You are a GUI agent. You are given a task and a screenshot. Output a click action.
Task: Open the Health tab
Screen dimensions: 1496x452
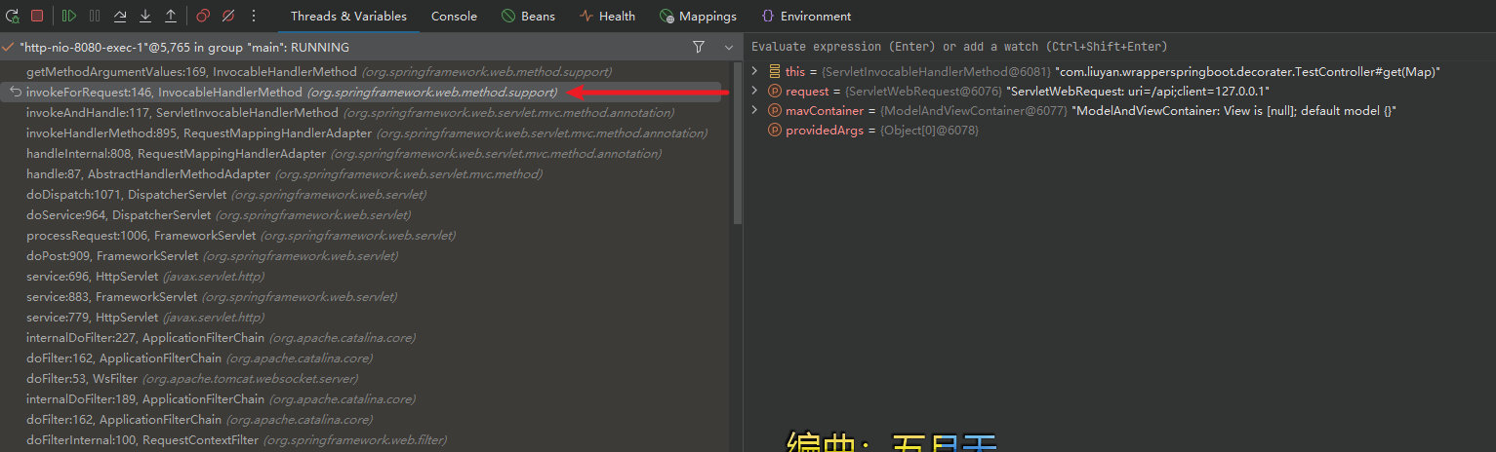[x=607, y=16]
